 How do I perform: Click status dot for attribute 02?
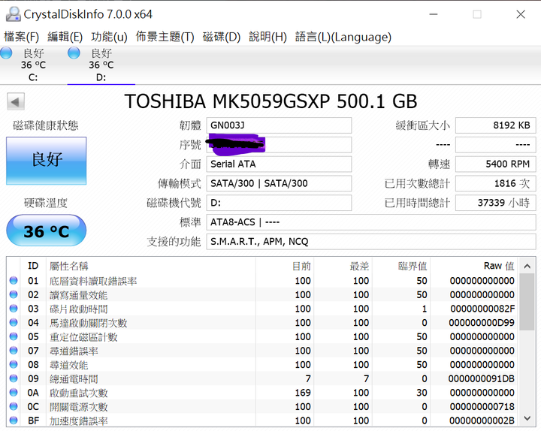(x=14, y=294)
